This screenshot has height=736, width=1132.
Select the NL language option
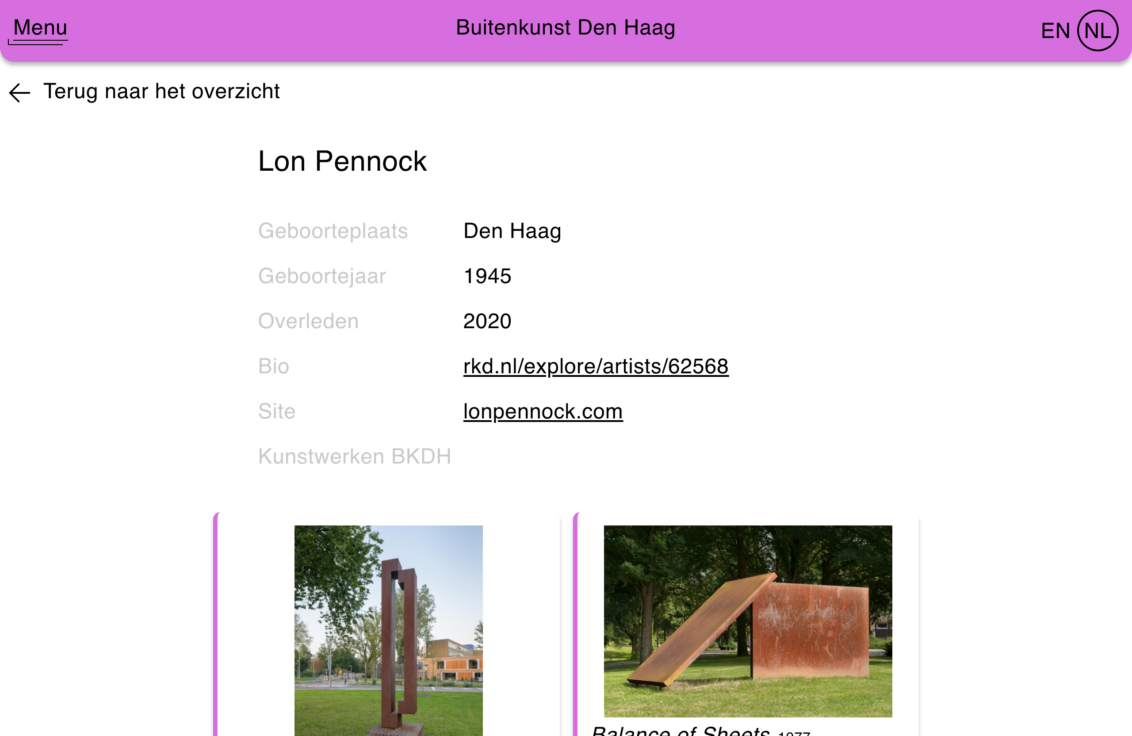pyautogui.click(x=1097, y=31)
